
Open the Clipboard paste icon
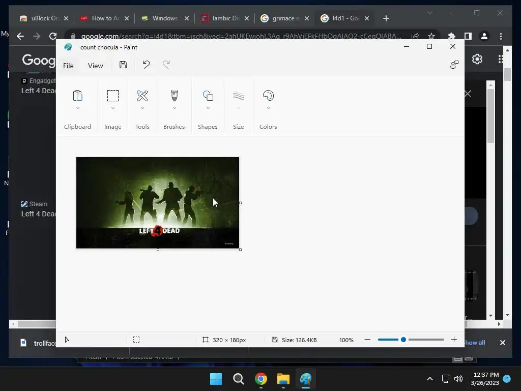coord(77,96)
